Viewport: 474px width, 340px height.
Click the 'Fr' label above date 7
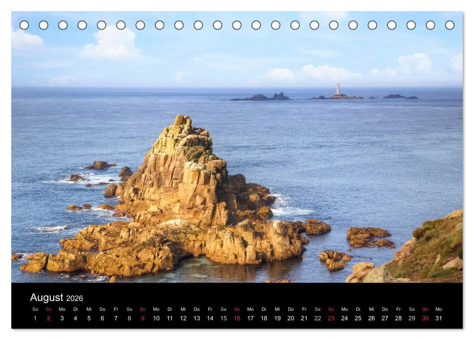click(116, 309)
